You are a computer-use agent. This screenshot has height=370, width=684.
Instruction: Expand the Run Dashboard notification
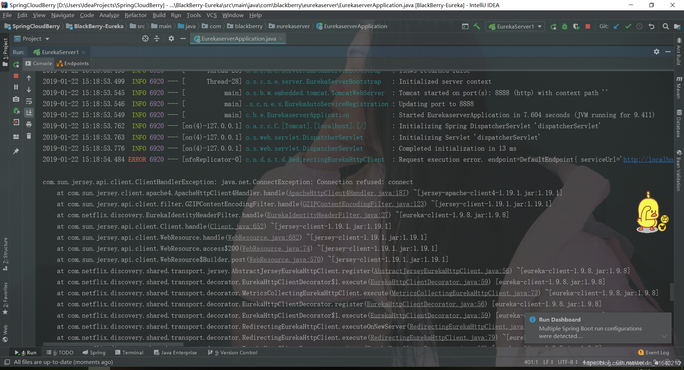tap(664, 337)
